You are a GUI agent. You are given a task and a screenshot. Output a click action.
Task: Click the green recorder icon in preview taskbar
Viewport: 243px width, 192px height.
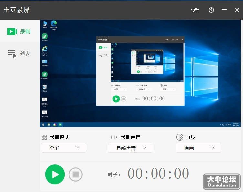(x=60, y=125)
